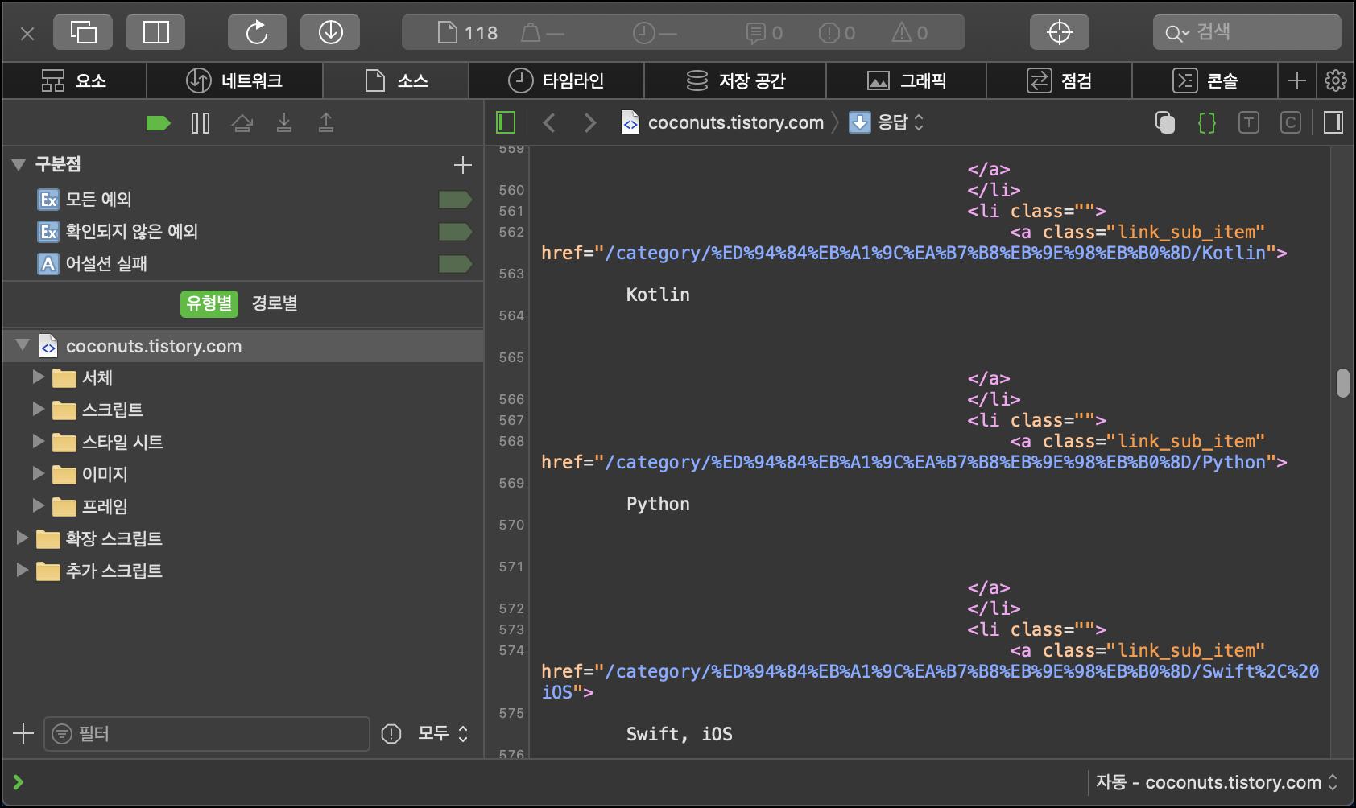Dock inspector to the side of the window
Screen dimensions: 1356x808
point(155,33)
